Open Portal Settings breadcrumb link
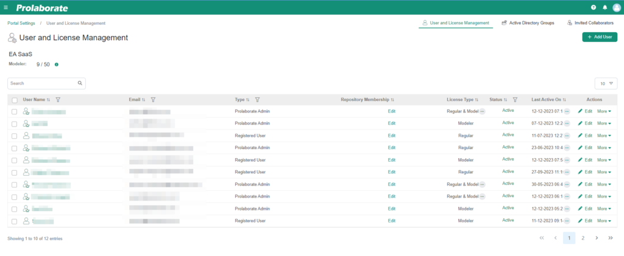The image size is (624, 256). (x=21, y=24)
